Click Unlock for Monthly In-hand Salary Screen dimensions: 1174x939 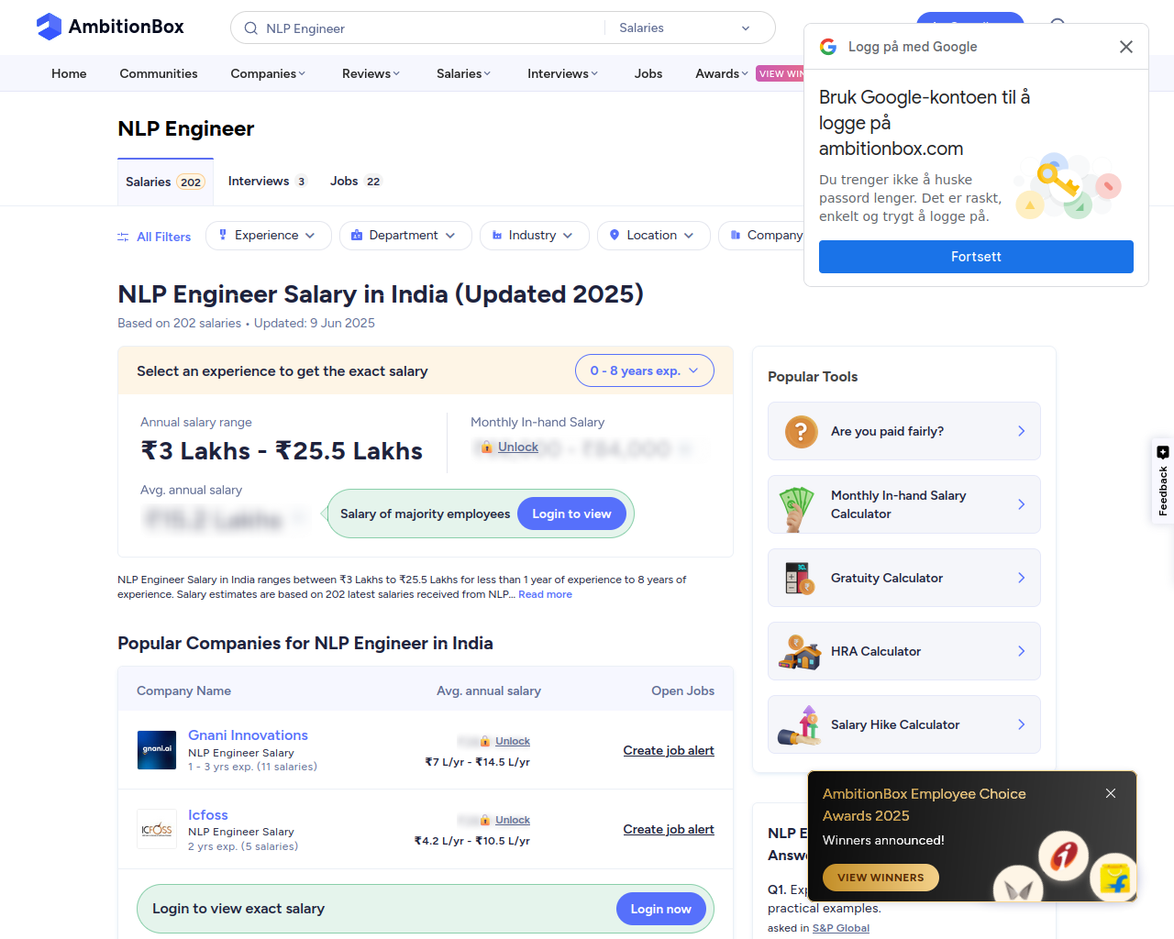[518, 447]
